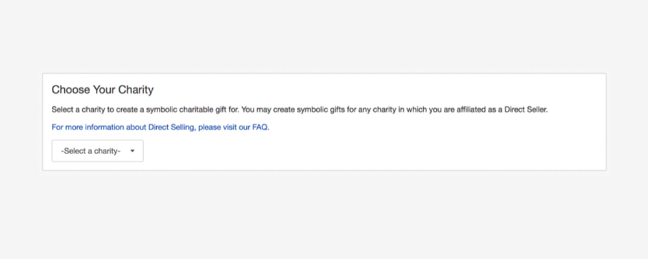
Task: Open the -Select a charity- dropdown
Action: tap(98, 151)
